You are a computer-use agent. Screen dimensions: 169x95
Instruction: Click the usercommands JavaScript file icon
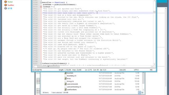65,84
